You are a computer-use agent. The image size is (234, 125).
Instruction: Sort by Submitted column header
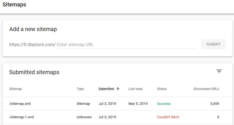point(106,89)
